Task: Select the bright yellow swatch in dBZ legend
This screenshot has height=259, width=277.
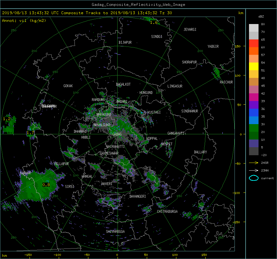Action: pyautogui.click(x=254, y=66)
